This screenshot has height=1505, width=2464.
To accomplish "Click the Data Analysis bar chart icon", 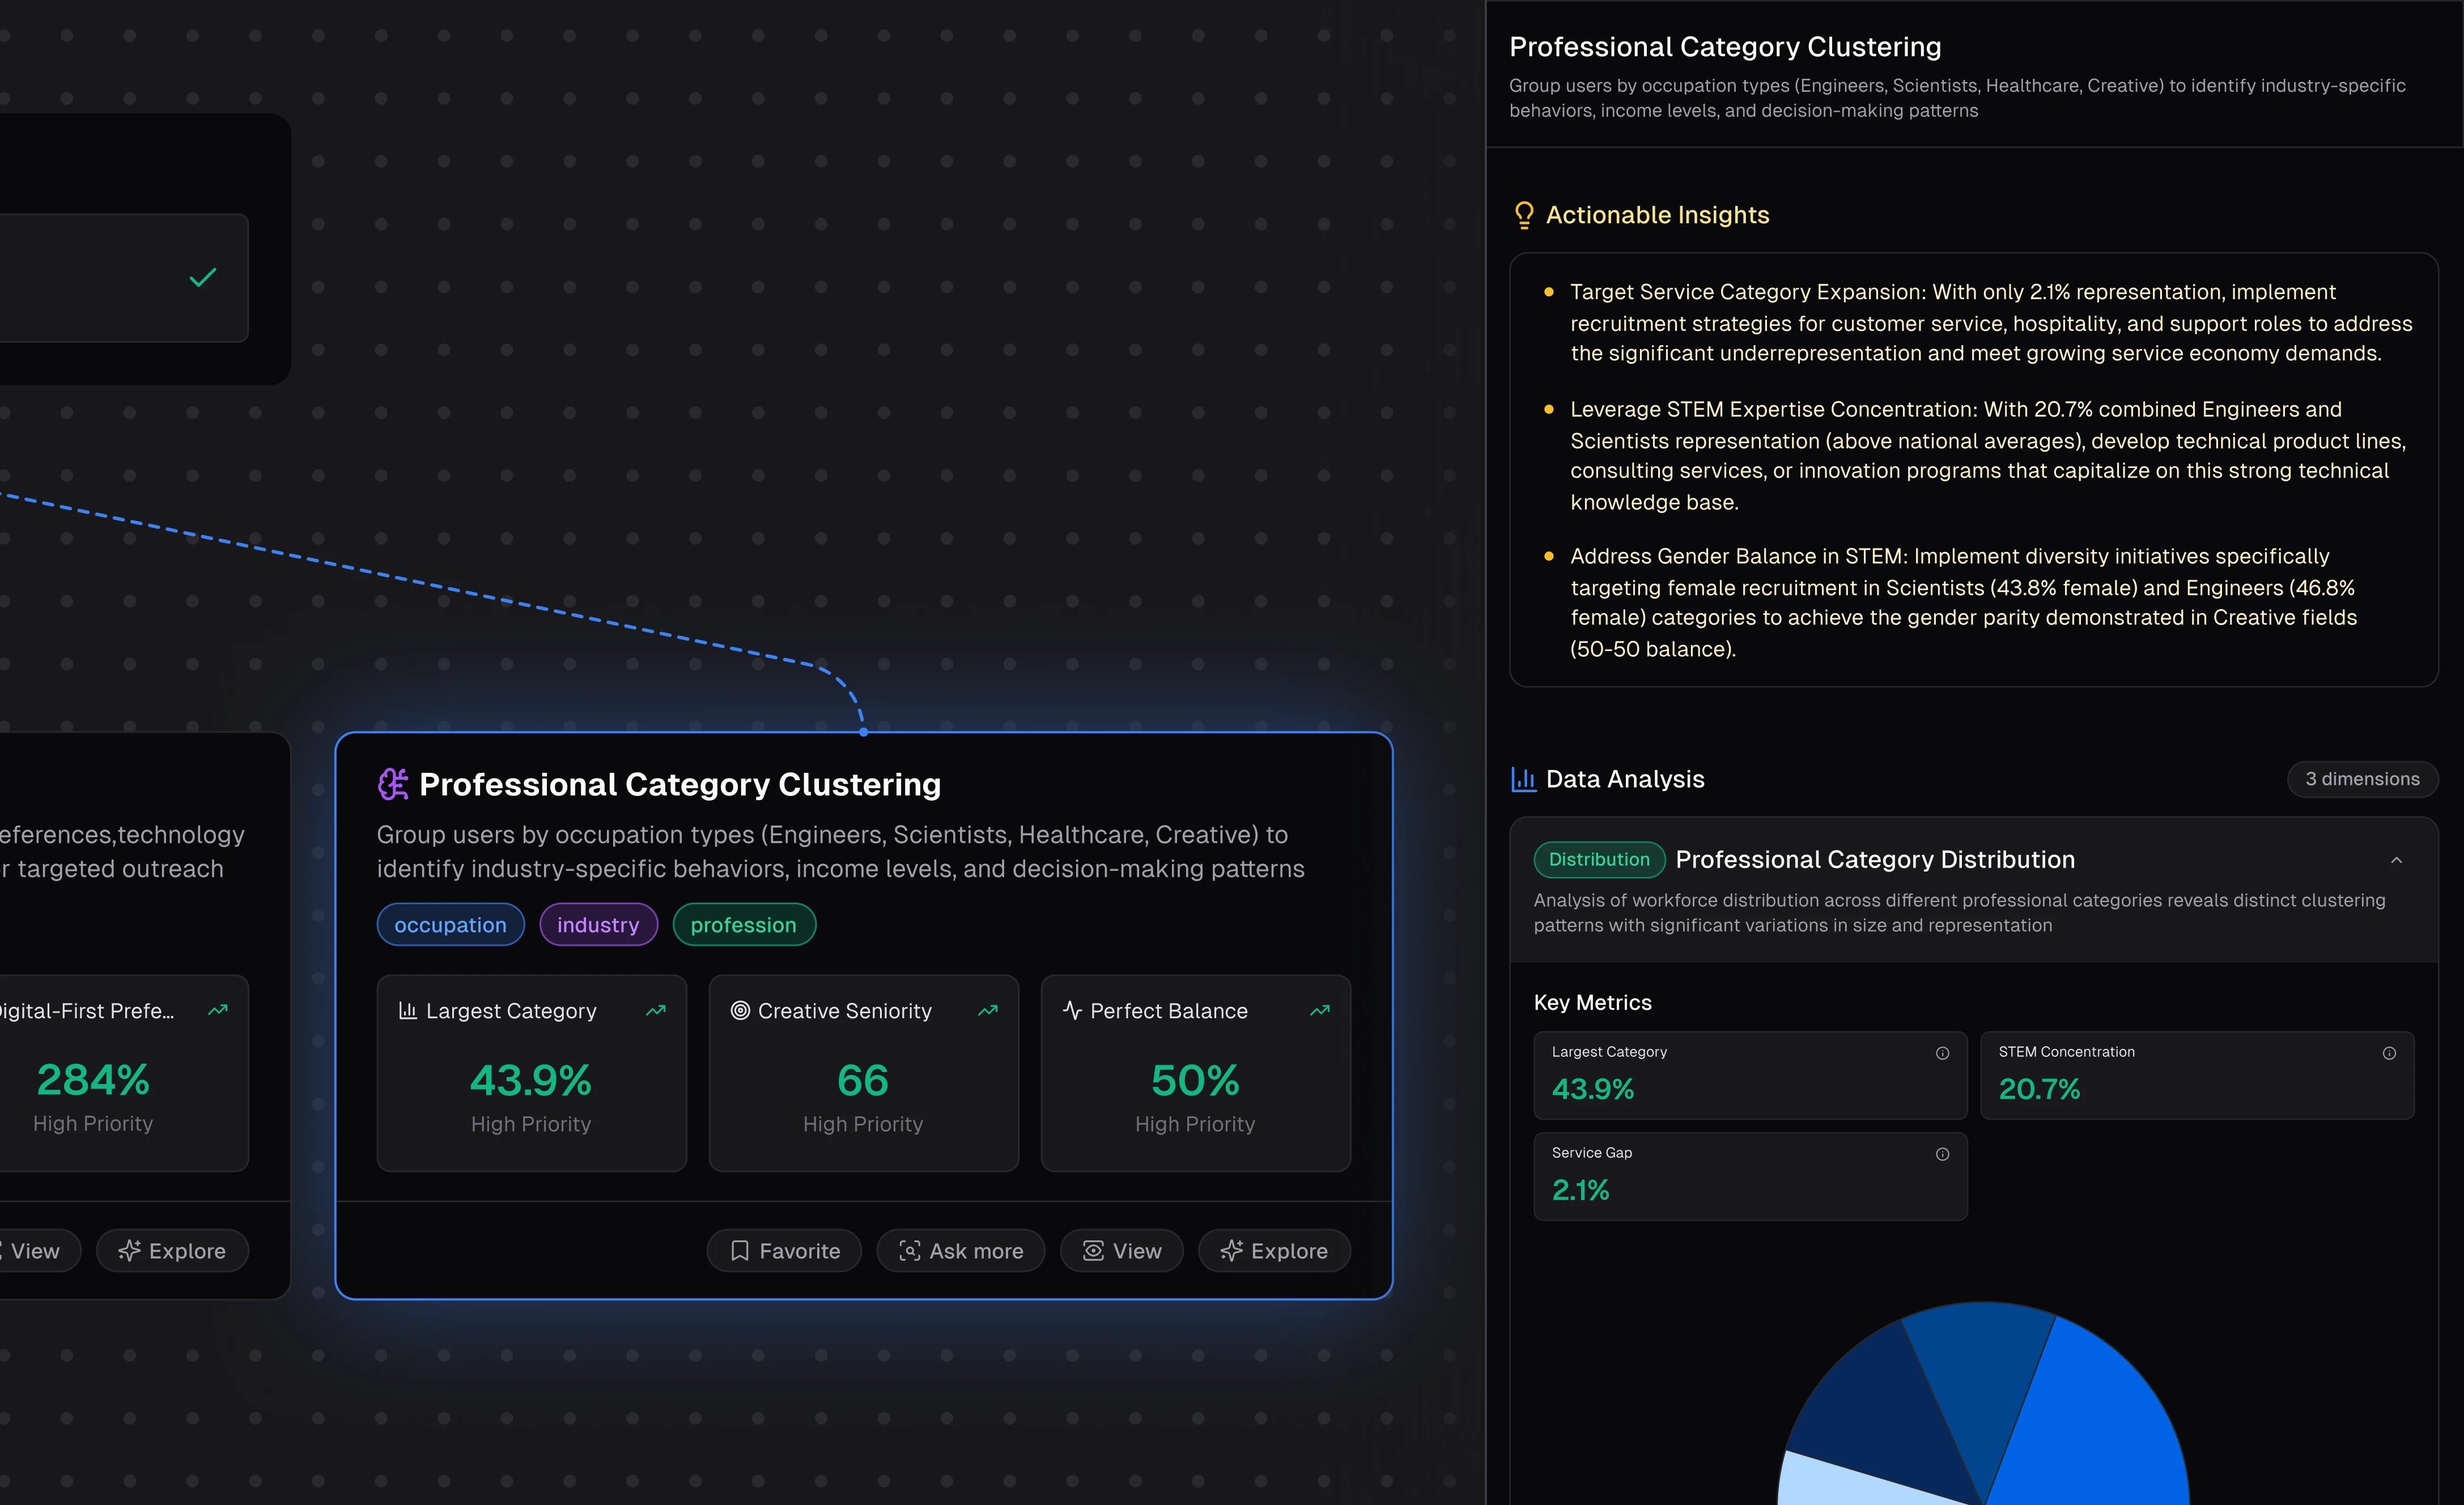I will (1523, 779).
